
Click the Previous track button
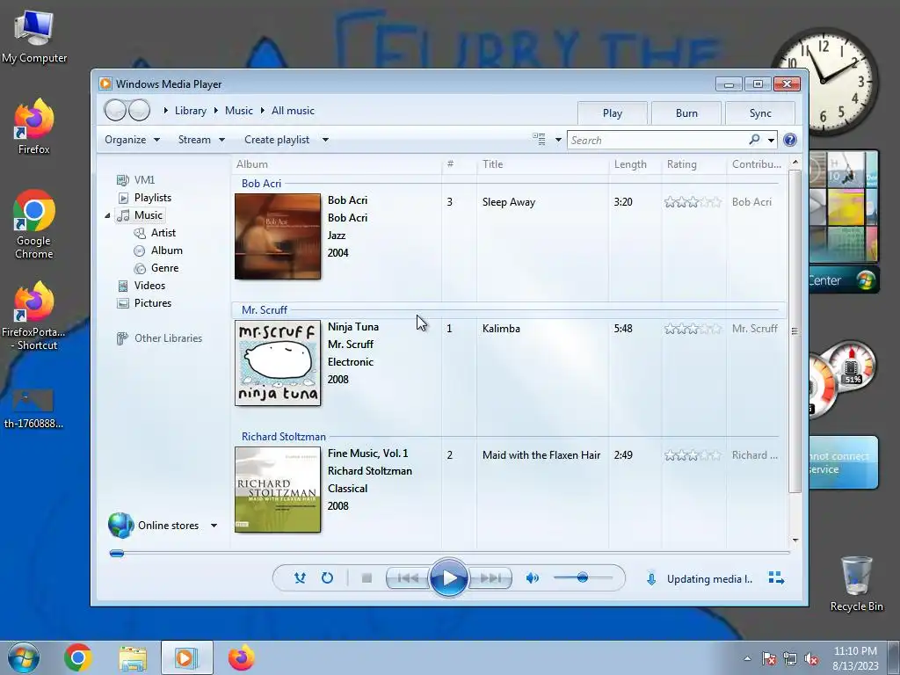coord(408,578)
